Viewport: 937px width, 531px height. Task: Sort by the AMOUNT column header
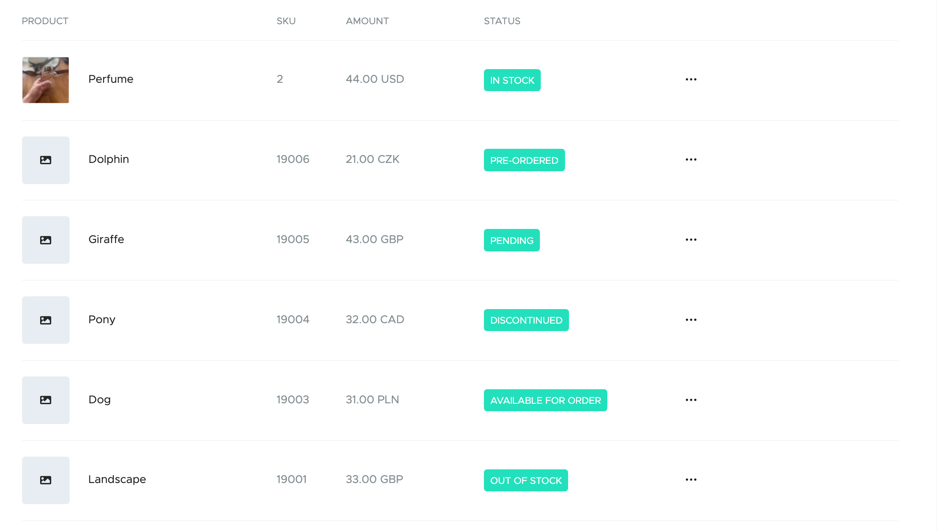point(367,21)
